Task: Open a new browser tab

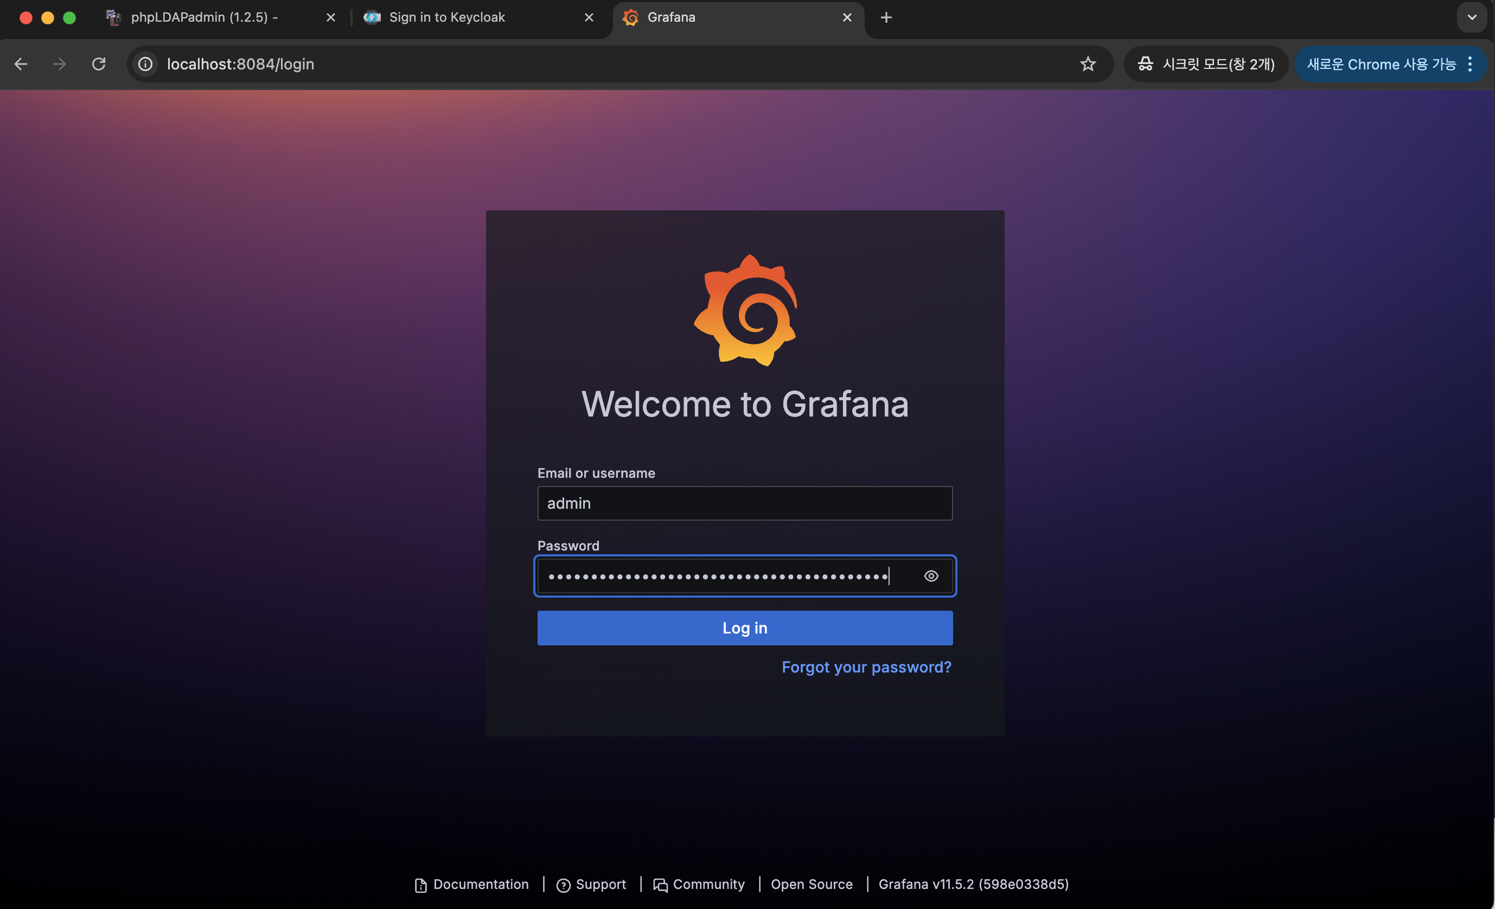Action: (x=886, y=17)
